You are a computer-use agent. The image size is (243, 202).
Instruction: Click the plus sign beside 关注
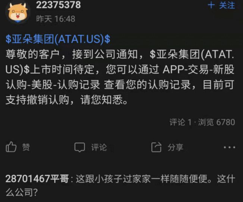(211, 5)
